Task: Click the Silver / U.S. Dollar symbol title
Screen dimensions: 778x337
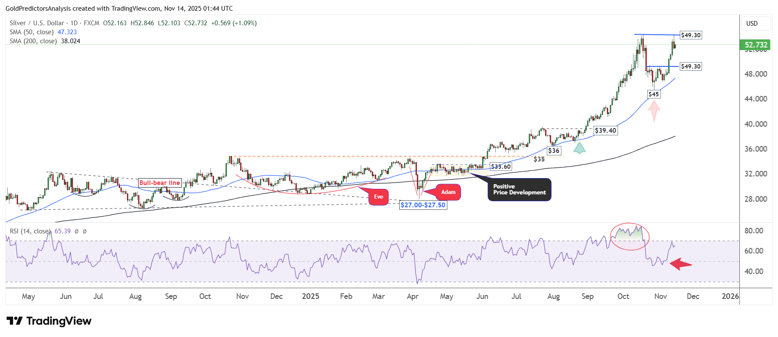Action: [37, 23]
